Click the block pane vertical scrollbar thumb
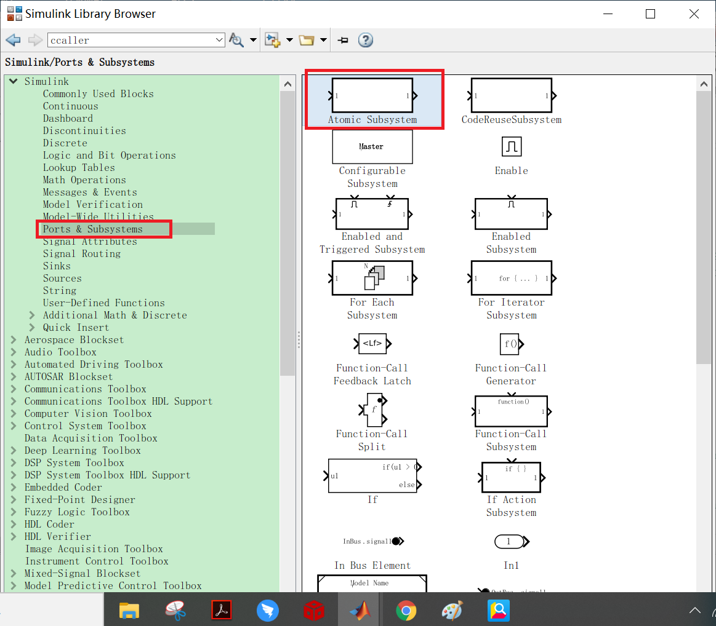Viewport: 716px width, 626px height. (704, 227)
